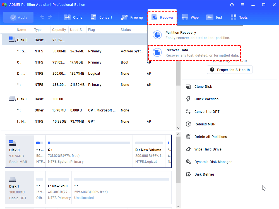Open the Clone toolbar menu

[x=73, y=17]
